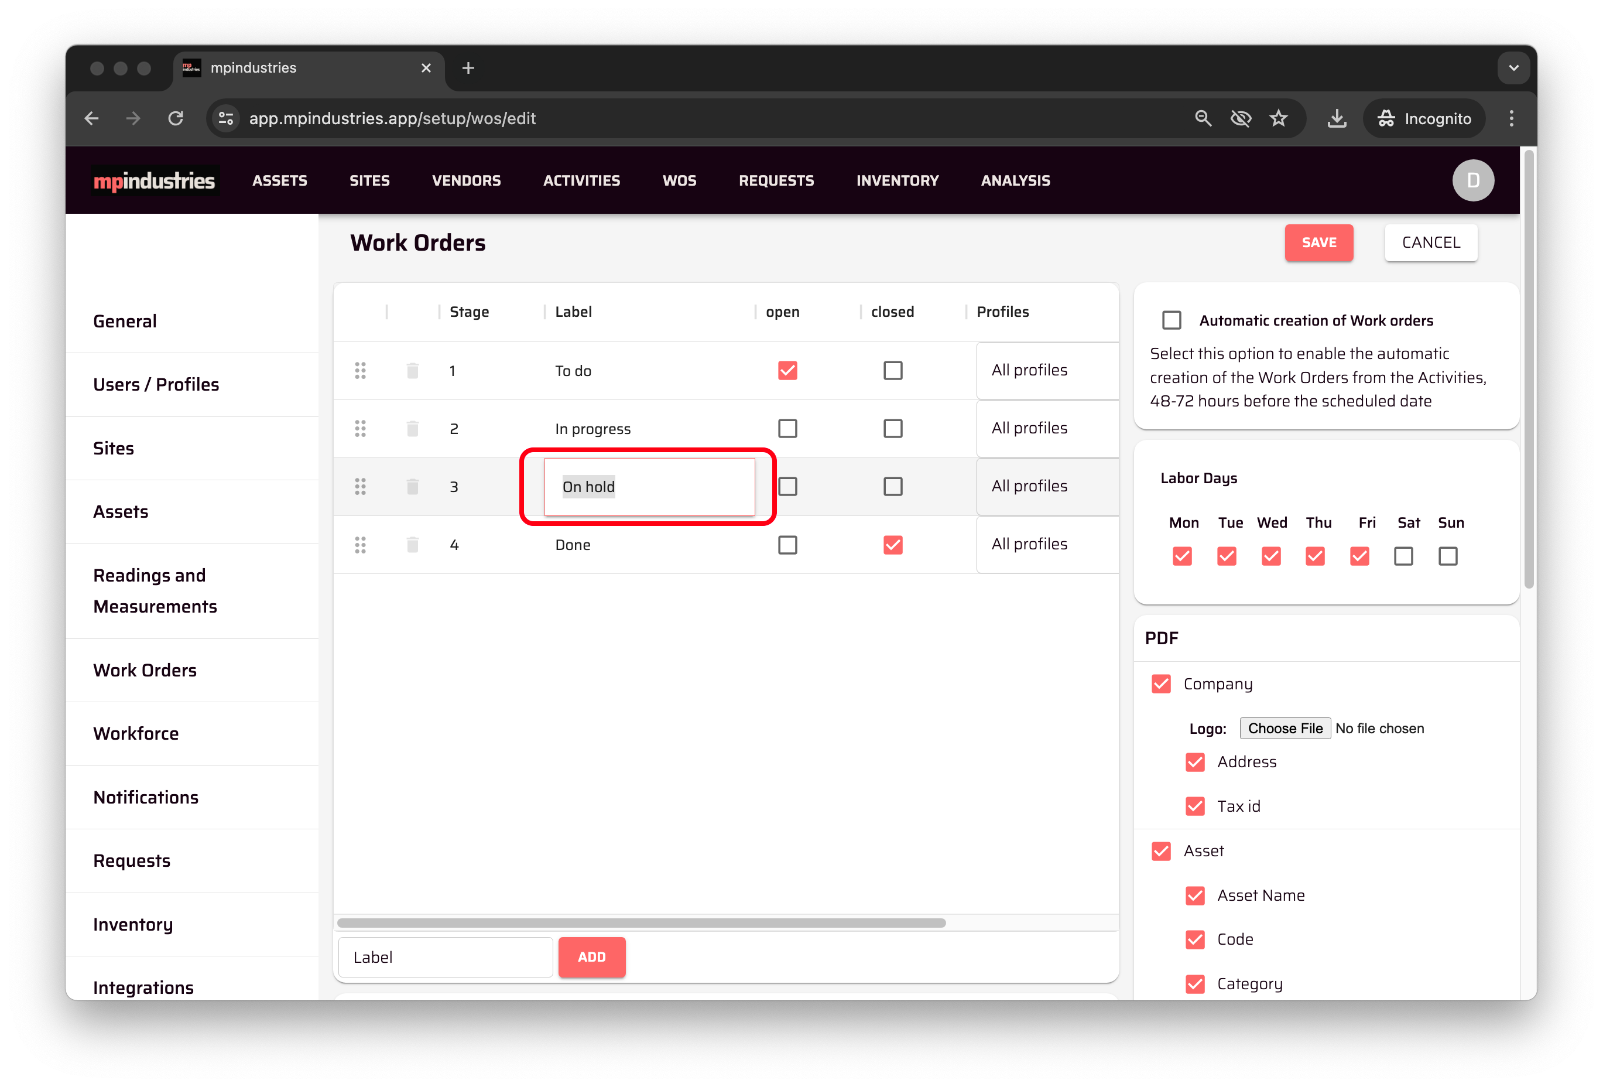Click the table horizontal scrollbar
The height and width of the screenshot is (1087, 1603).
click(640, 923)
